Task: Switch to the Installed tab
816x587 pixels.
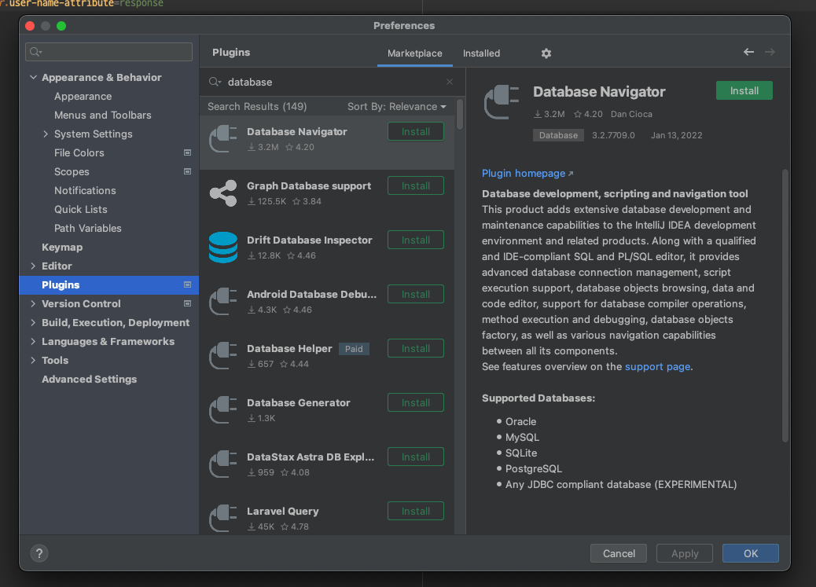Action: pyautogui.click(x=481, y=53)
